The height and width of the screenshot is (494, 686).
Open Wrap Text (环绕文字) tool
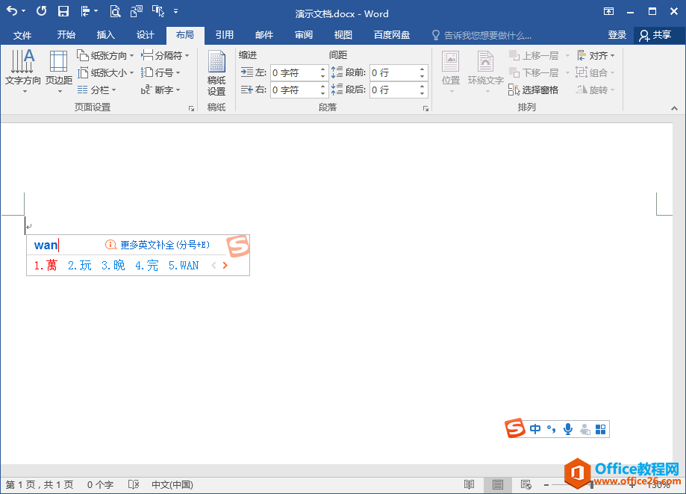point(486,72)
